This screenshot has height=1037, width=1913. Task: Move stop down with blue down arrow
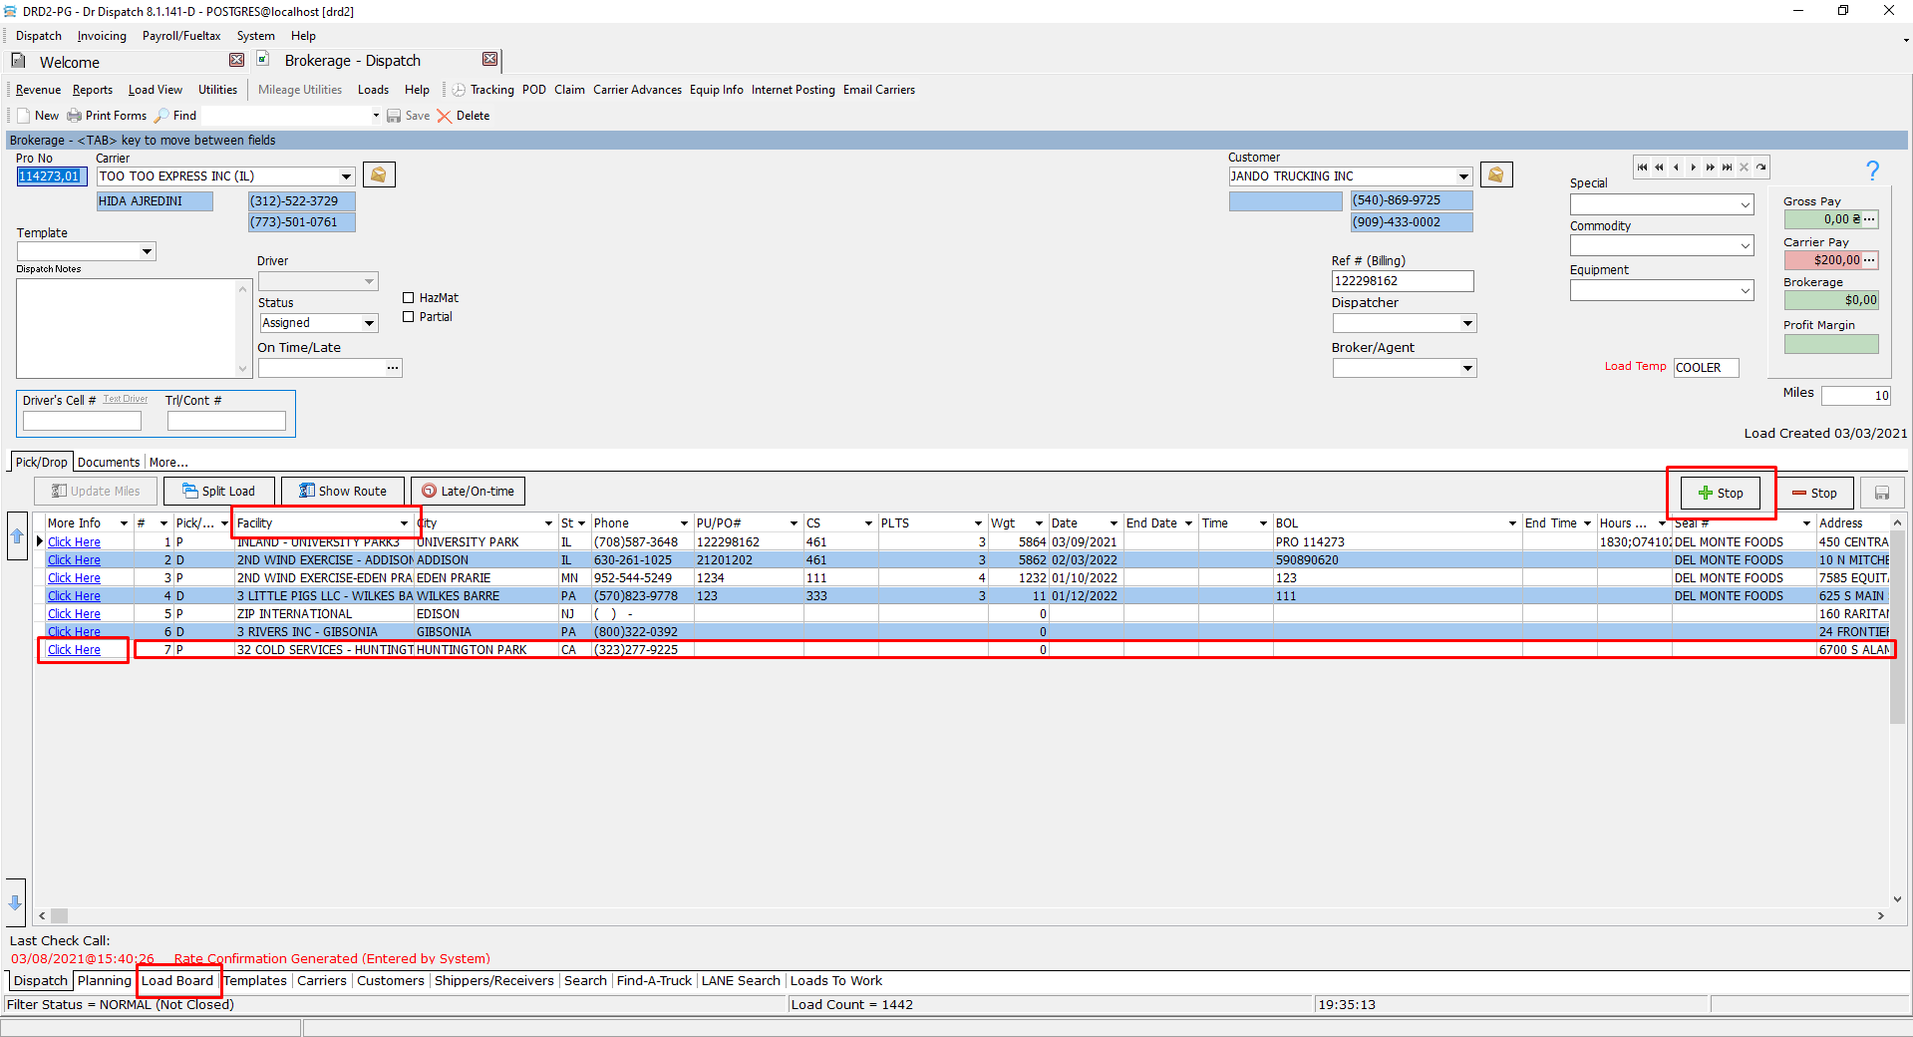16,902
